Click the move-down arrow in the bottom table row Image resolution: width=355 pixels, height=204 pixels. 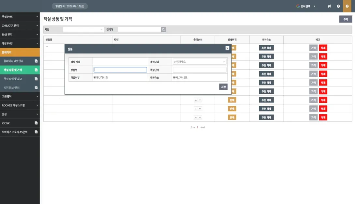[x=200, y=118]
